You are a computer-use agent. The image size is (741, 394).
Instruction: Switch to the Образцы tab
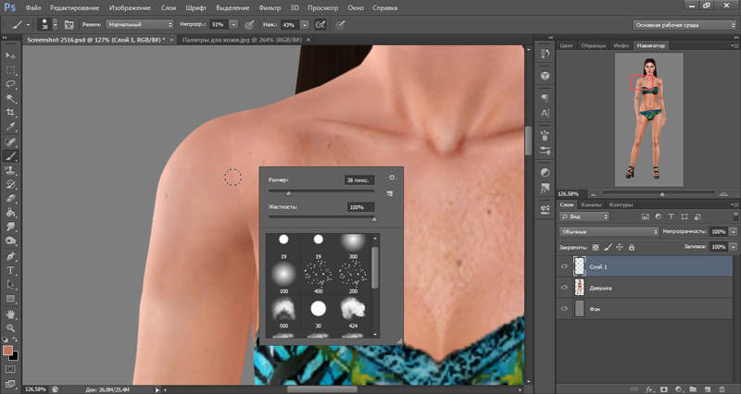(x=593, y=45)
